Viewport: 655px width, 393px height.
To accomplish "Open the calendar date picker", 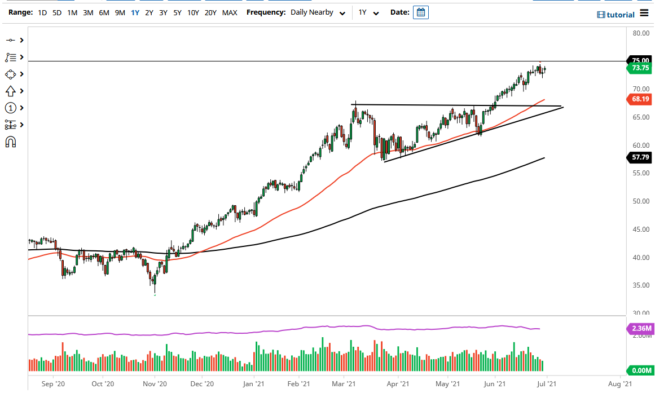I will (420, 12).
